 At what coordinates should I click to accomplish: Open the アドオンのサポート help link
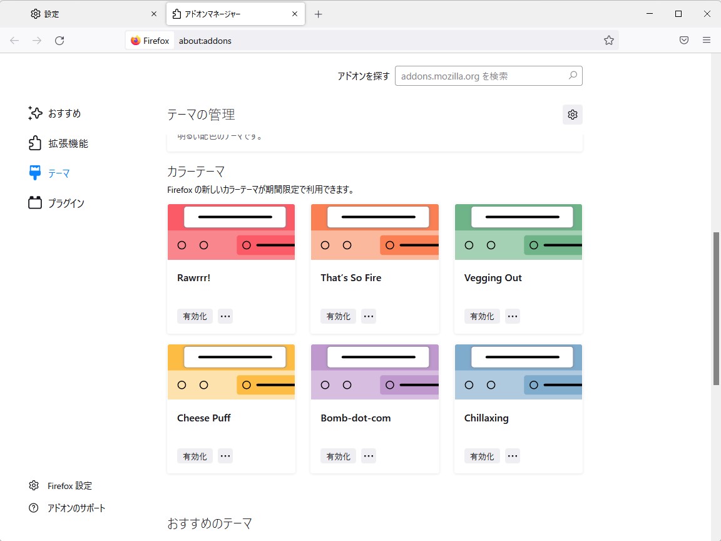coord(77,508)
